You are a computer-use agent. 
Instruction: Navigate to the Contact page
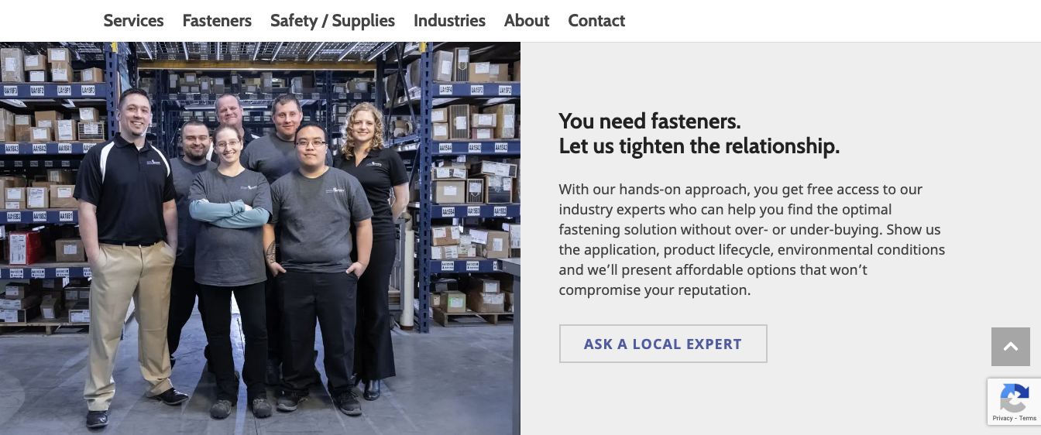pos(596,21)
